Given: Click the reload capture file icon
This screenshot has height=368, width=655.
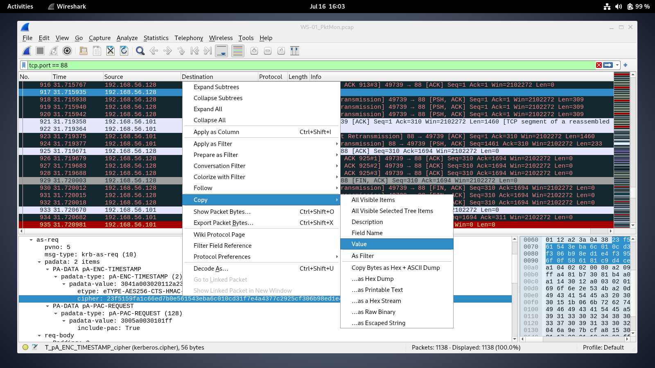Looking at the screenshot, I should click(x=124, y=51).
